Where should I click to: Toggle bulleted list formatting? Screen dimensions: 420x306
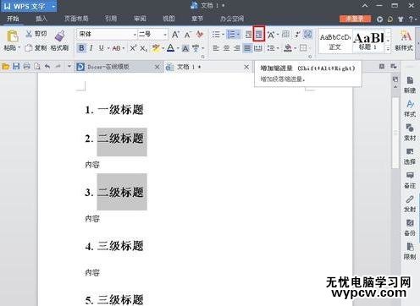[216, 35]
